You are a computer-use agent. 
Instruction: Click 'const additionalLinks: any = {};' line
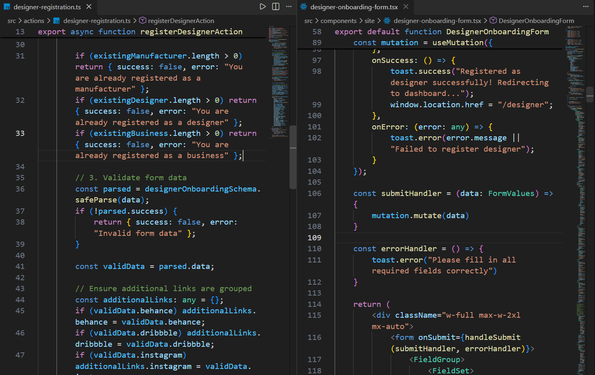(149, 300)
